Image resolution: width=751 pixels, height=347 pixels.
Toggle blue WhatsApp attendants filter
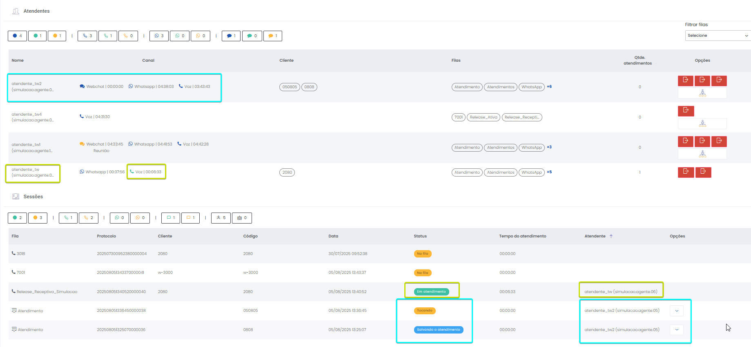pos(159,36)
